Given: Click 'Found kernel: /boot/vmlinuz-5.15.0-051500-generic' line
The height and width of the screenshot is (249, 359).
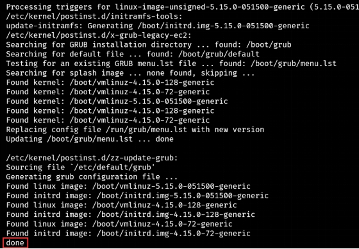Looking at the screenshot, I should coord(117,101).
